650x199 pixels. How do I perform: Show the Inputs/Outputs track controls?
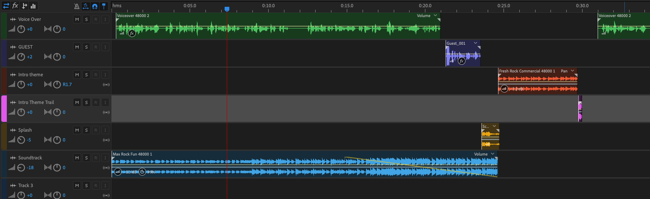[6, 6]
